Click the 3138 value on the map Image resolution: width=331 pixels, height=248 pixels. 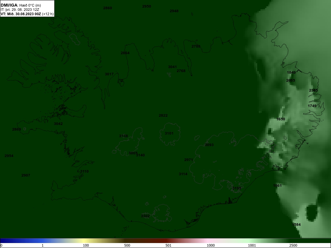click(123, 136)
